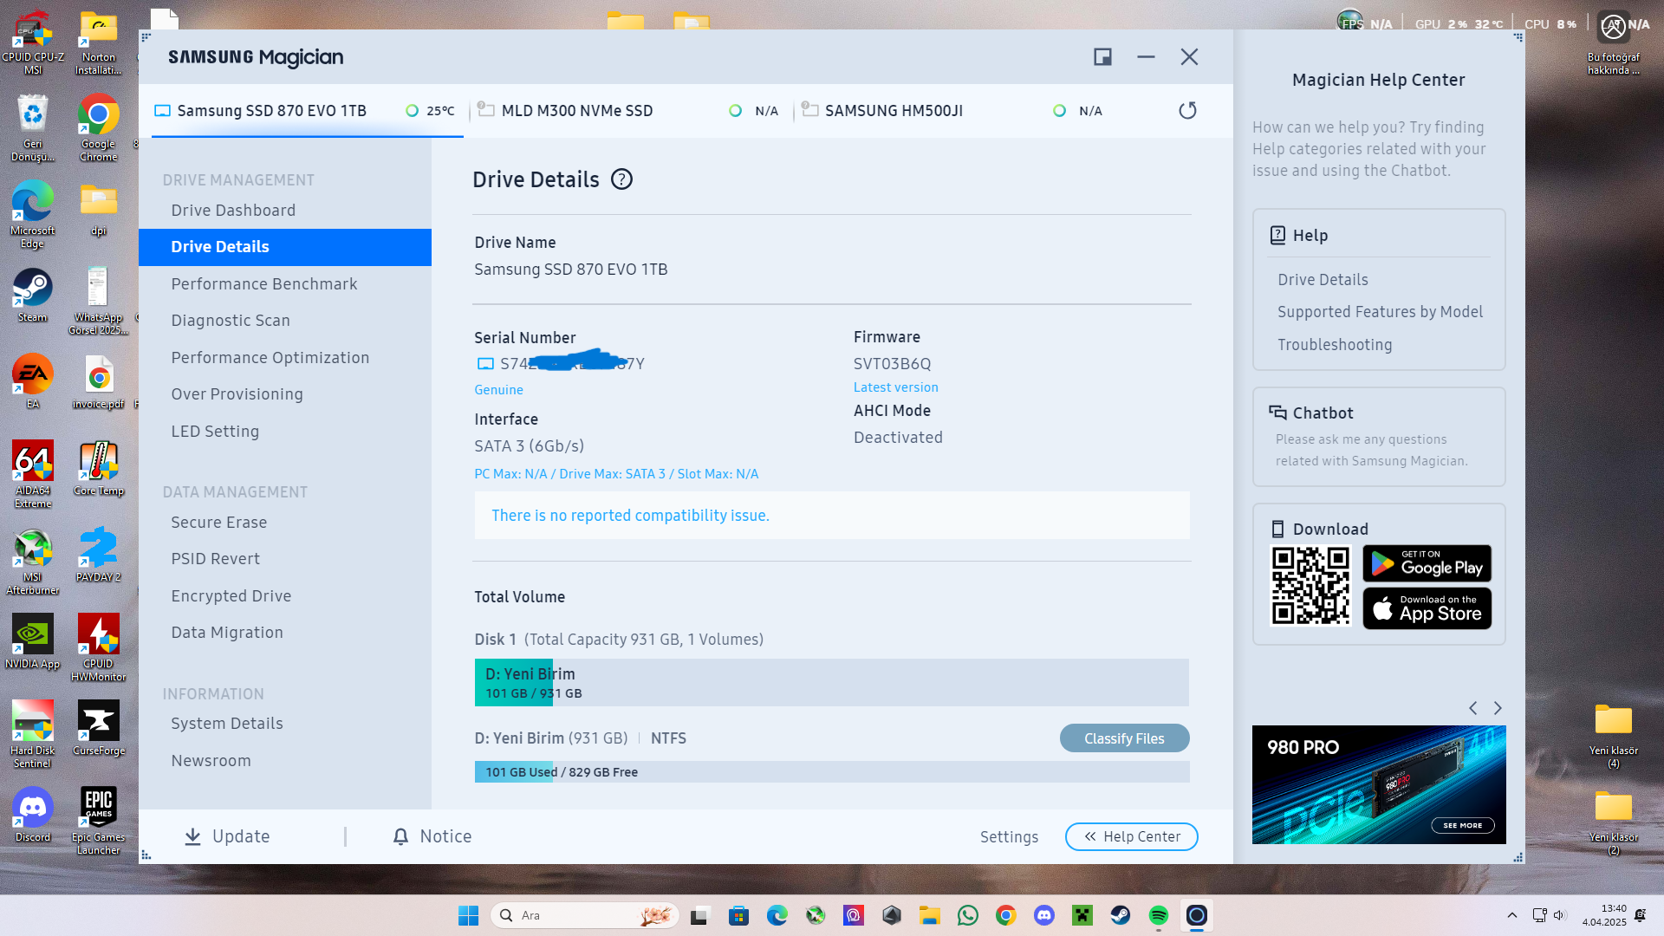The image size is (1664, 936).
Task: Open Hard Disk Sentinel desktop icon
Action: click(x=33, y=734)
